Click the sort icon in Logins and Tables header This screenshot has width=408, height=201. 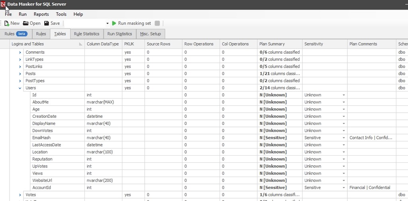coord(80,44)
